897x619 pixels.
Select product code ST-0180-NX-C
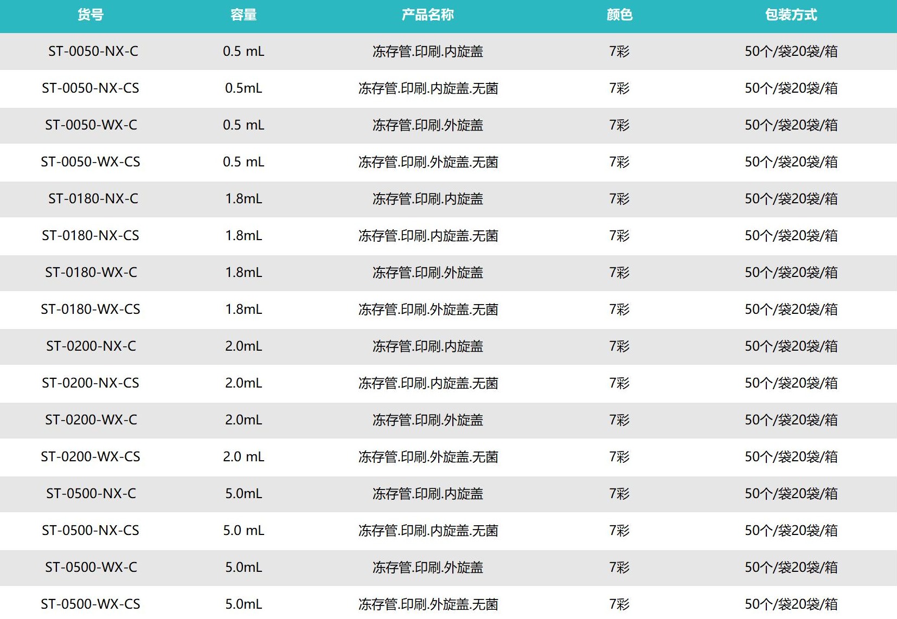click(x=93, y=199)
